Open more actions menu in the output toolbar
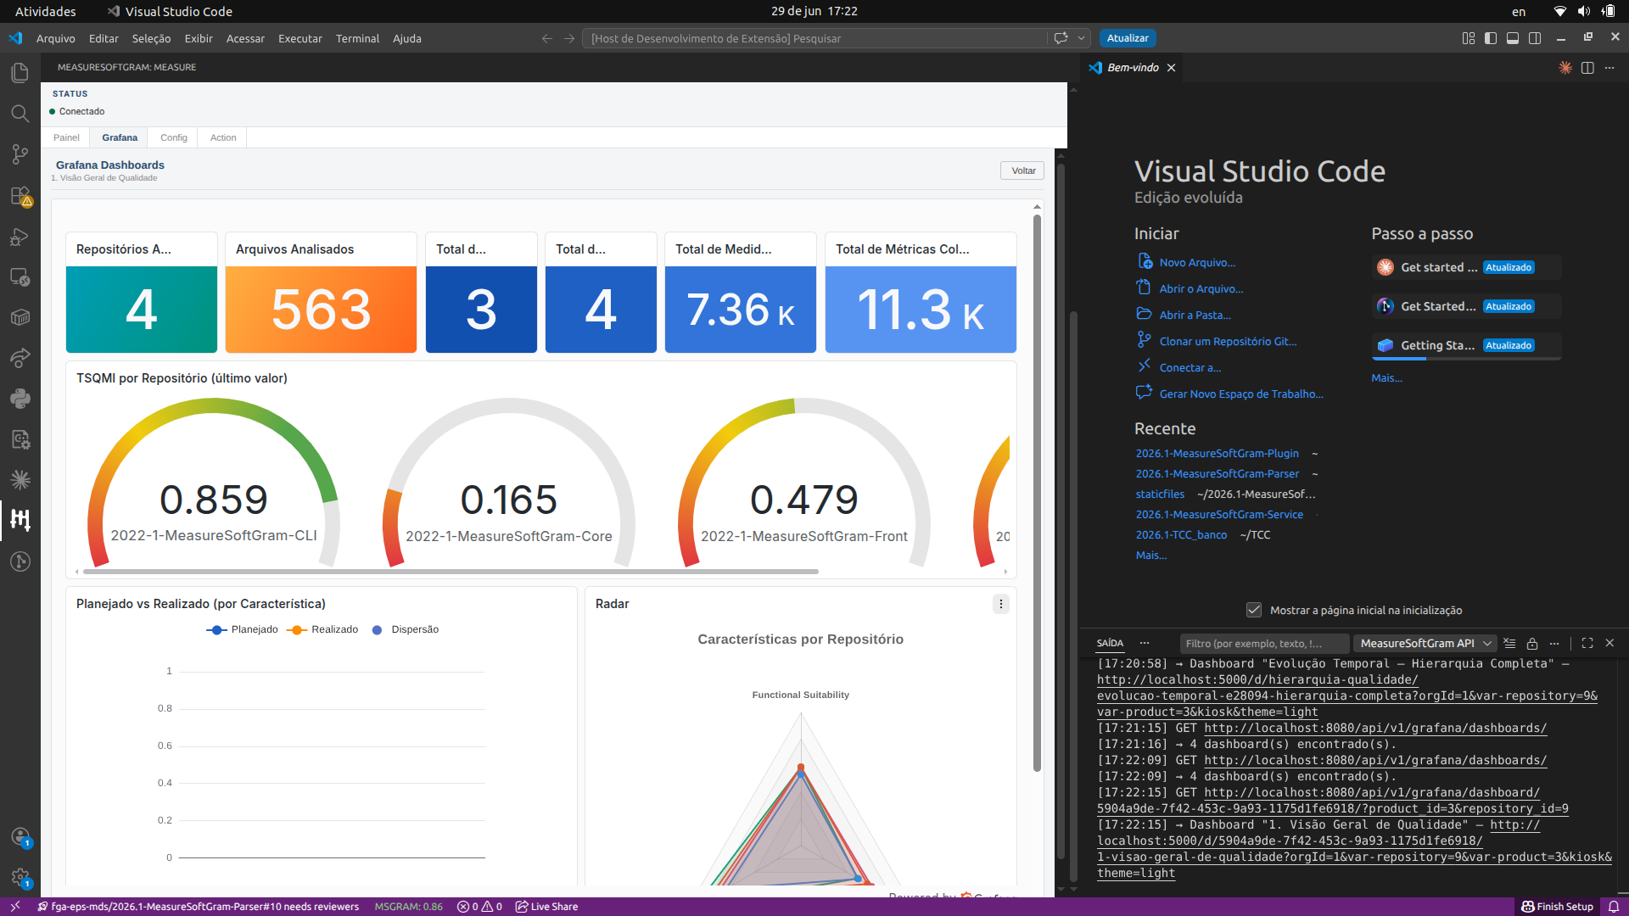 pos(1554,643)
